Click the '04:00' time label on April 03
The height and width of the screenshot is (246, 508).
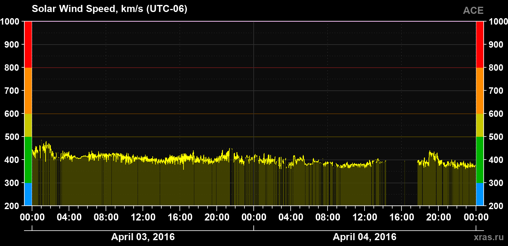[69, 217]
